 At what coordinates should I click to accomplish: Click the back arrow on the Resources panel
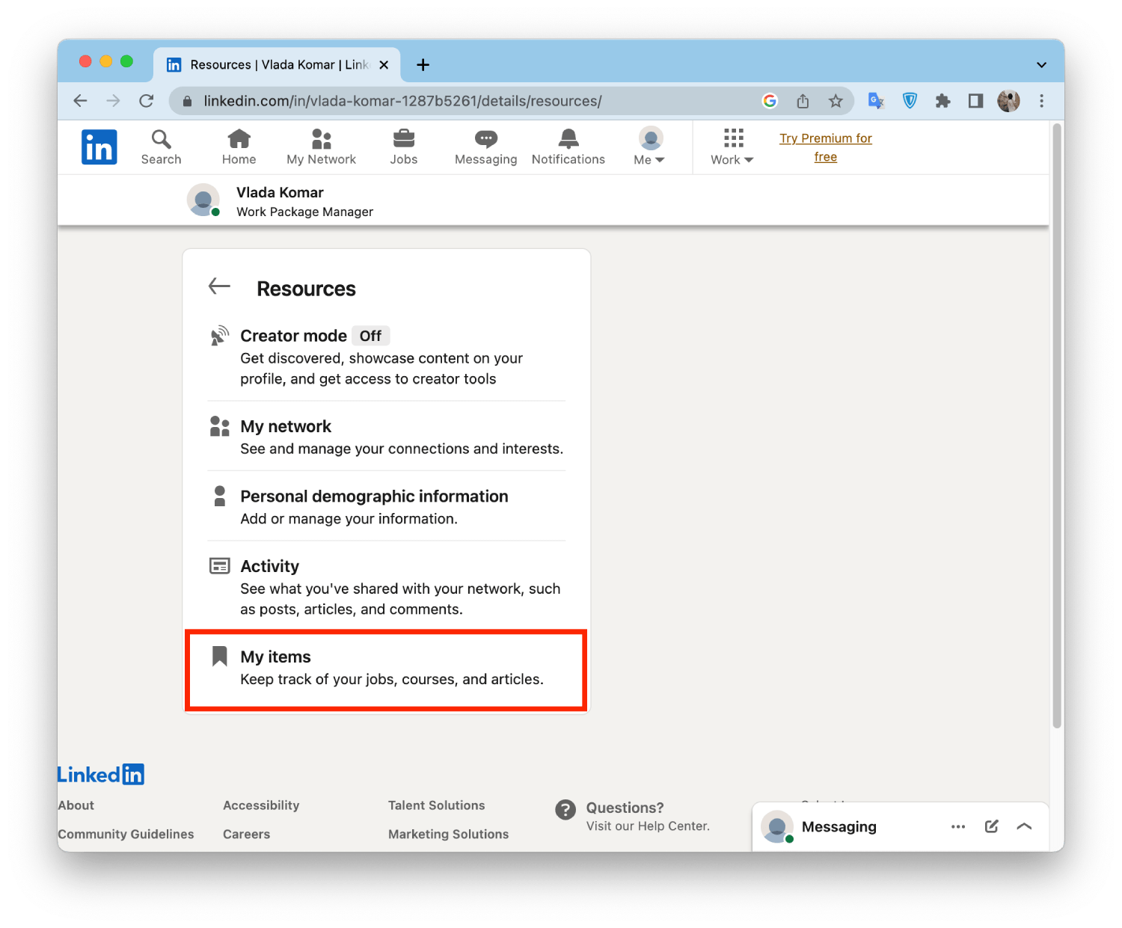(218, 286)
